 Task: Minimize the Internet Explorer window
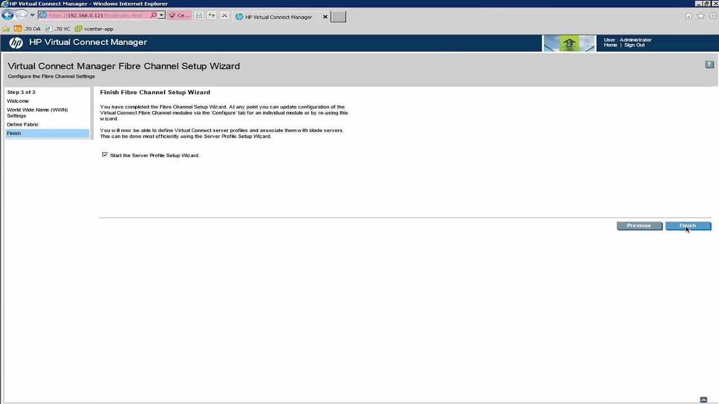698,3
